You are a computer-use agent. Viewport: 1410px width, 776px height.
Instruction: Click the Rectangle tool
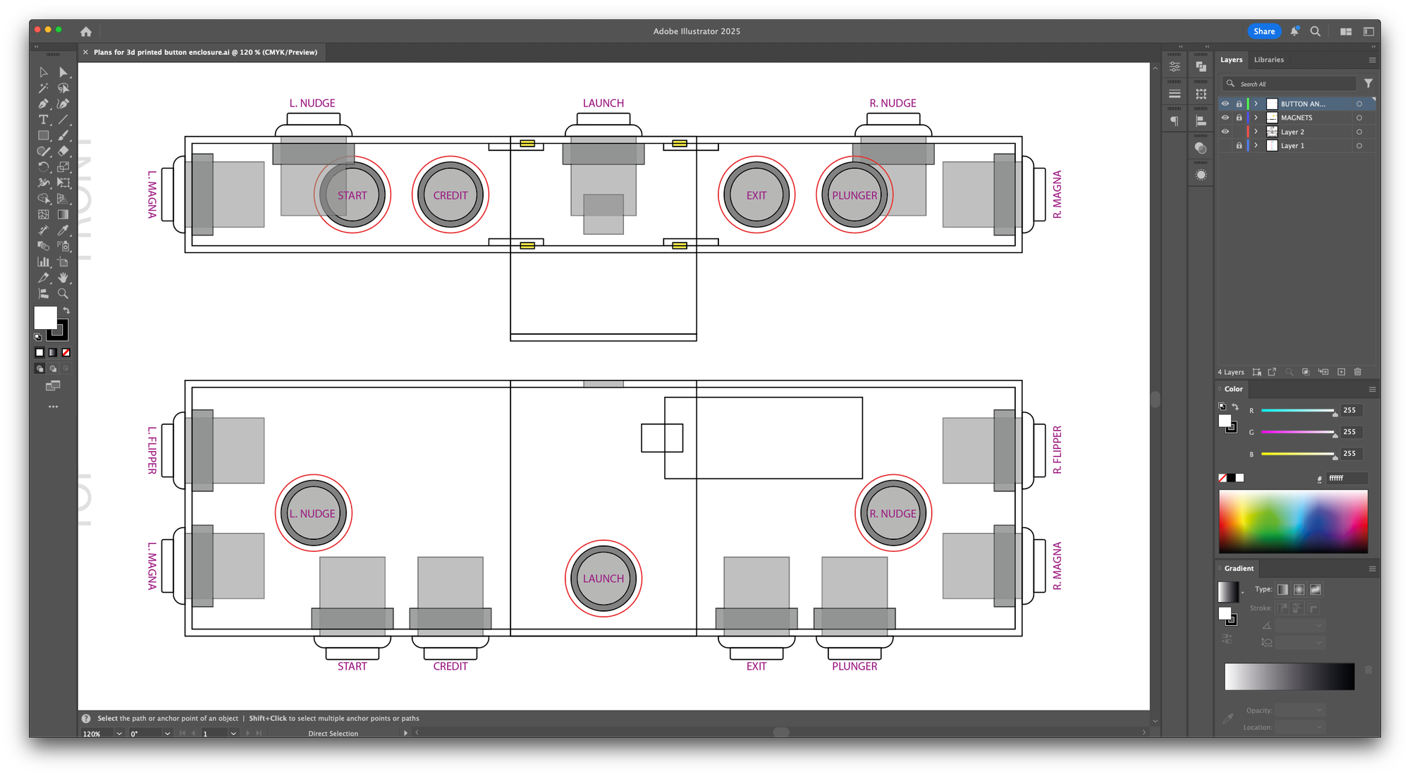(44, 135)
